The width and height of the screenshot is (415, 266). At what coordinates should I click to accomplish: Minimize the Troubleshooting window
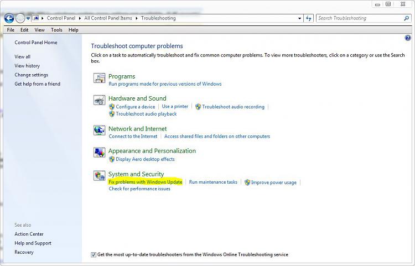tap(377, 4)
